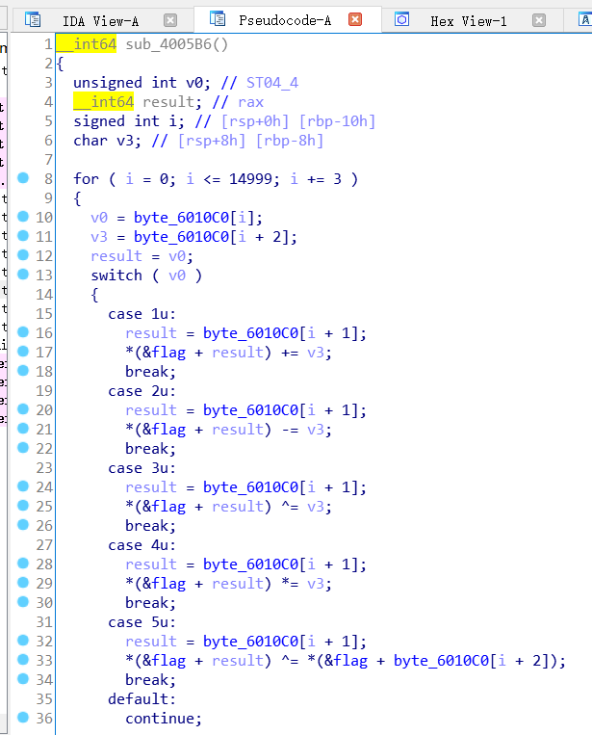Toggle breakpoint dot on line 12
This screenshot has width=592, height=735.
click(23, 254)
